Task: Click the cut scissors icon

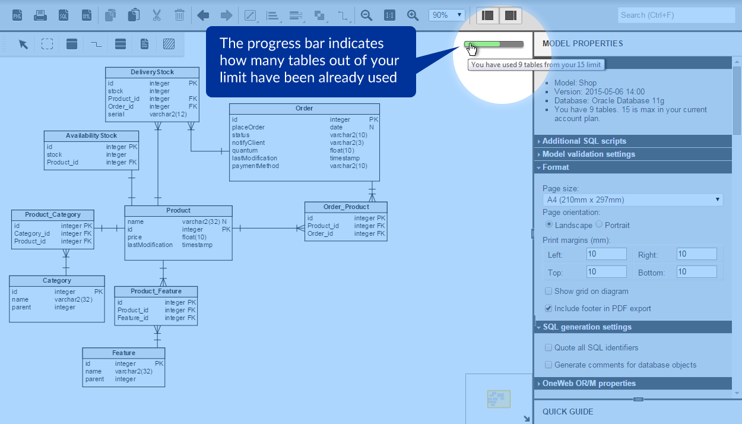Action: [x=157, y=15]
